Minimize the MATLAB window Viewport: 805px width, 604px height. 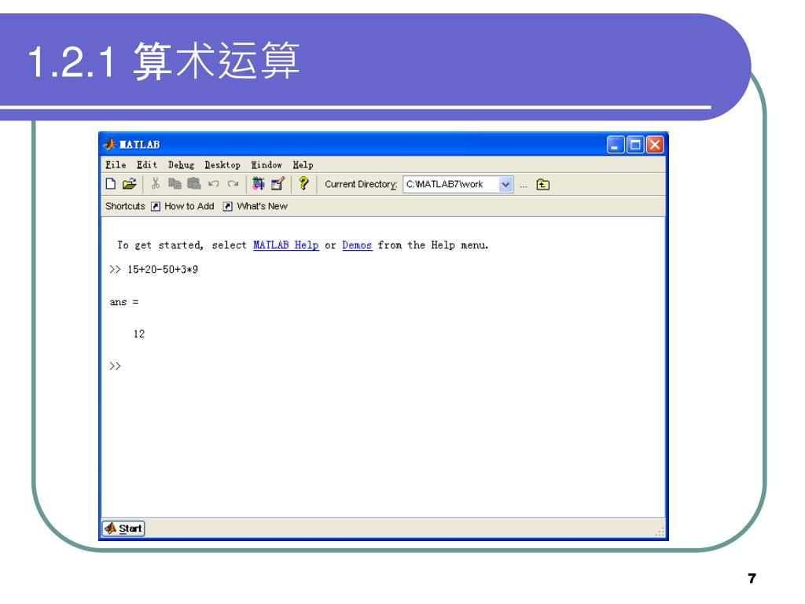point(616,145)
